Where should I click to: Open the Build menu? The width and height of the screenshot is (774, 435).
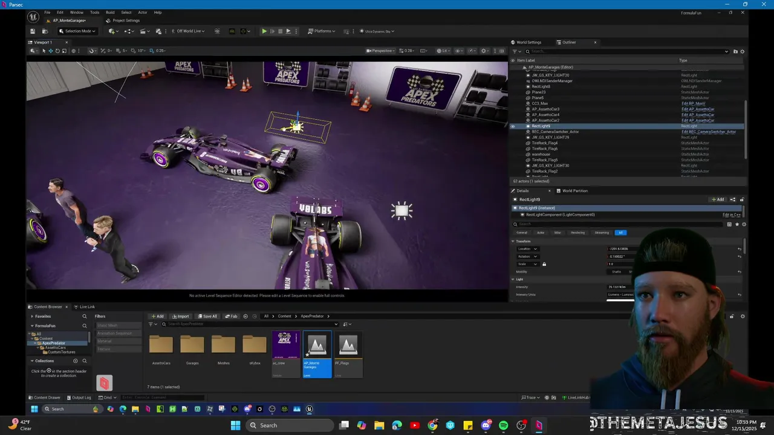110,12
